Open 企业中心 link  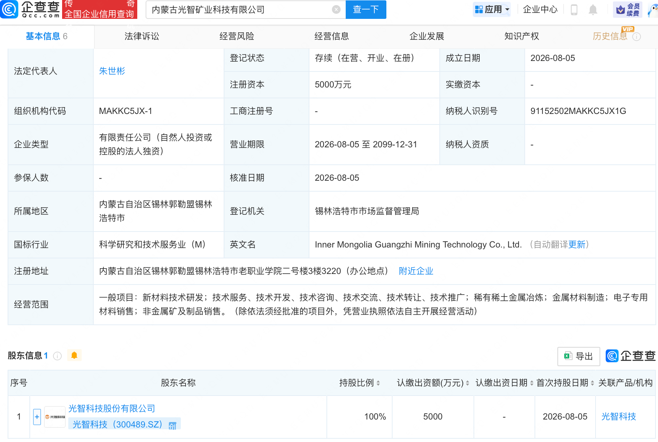tap(540, 9)
